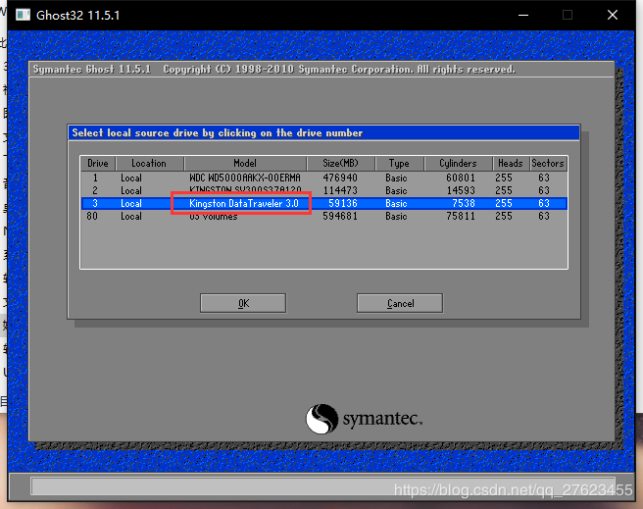
Task: Click the Type column header
Action: click(399, 163)
